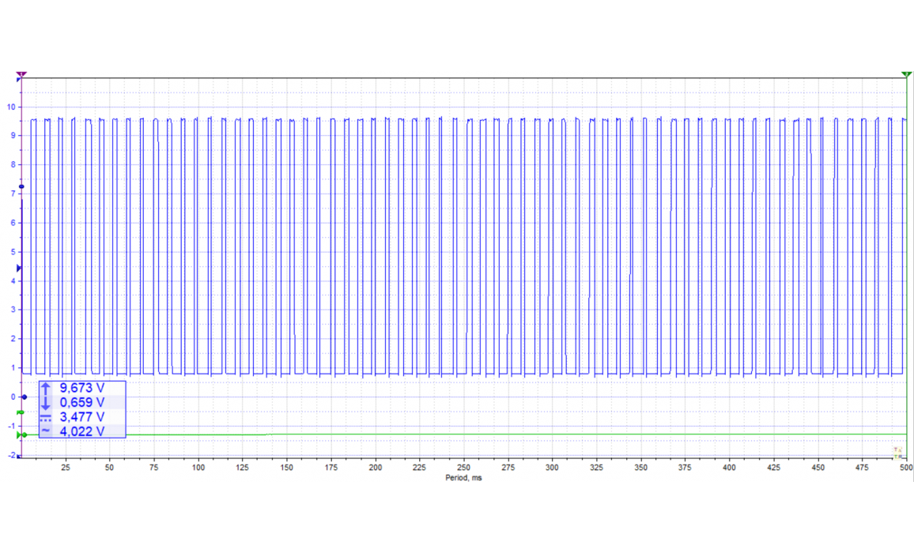The height and width of the screenshot is (553, 914).
Task: Click the RMS tilde icon beside 4,022 V
Action: point(45,431)
